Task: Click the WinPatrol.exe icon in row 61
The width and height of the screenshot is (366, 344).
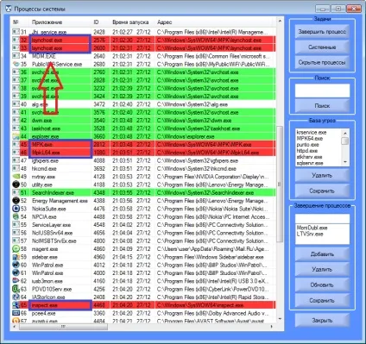Action: (x=16, y=272)
